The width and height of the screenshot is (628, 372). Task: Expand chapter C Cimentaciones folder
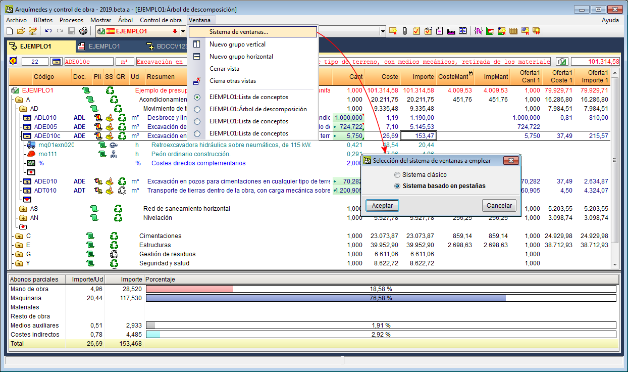19,236
